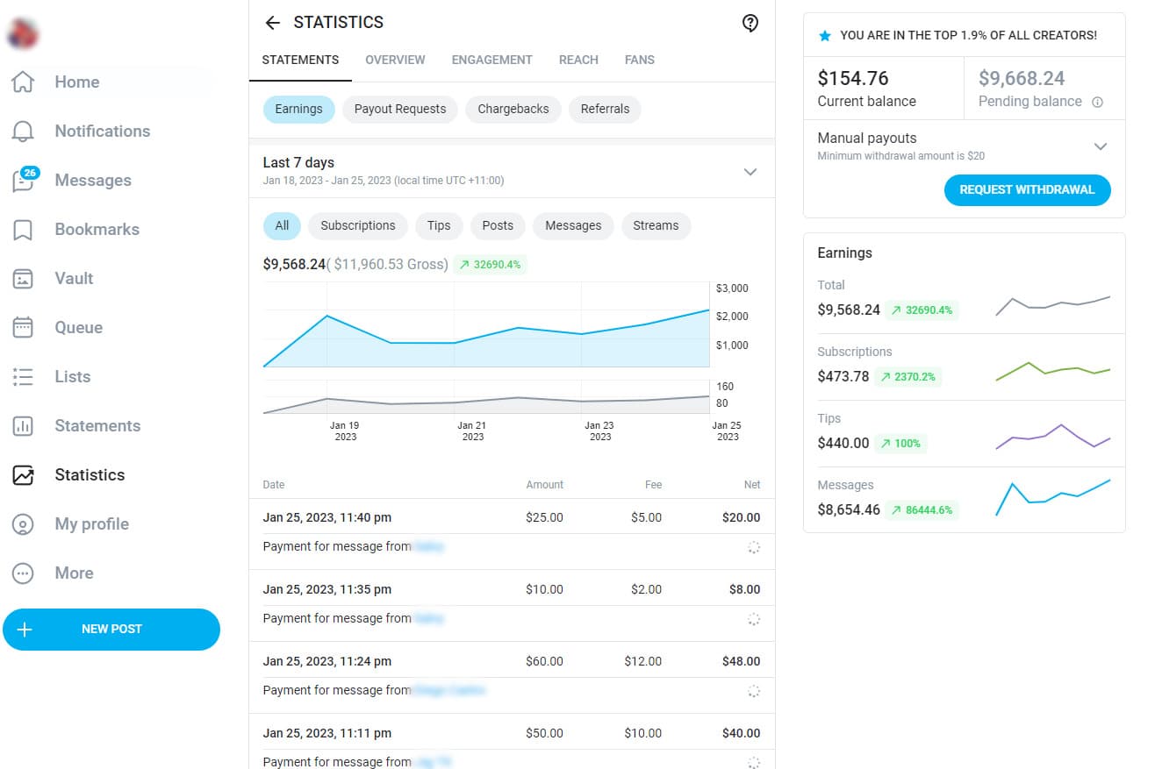Open the More ellipsis icon
This screenshot has height=769, width=1155.
coord(23,573)
